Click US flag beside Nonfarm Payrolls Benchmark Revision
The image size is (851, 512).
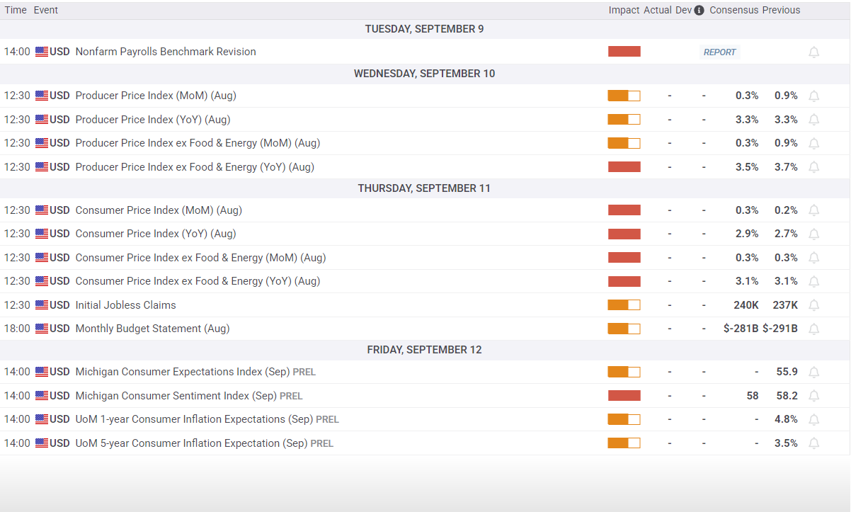tap(42, 52)
